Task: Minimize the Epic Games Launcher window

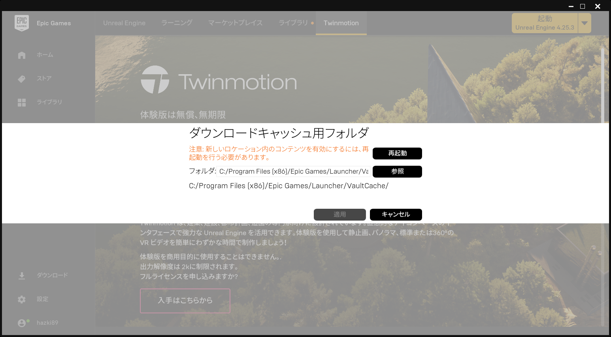Action: (571, 6)
